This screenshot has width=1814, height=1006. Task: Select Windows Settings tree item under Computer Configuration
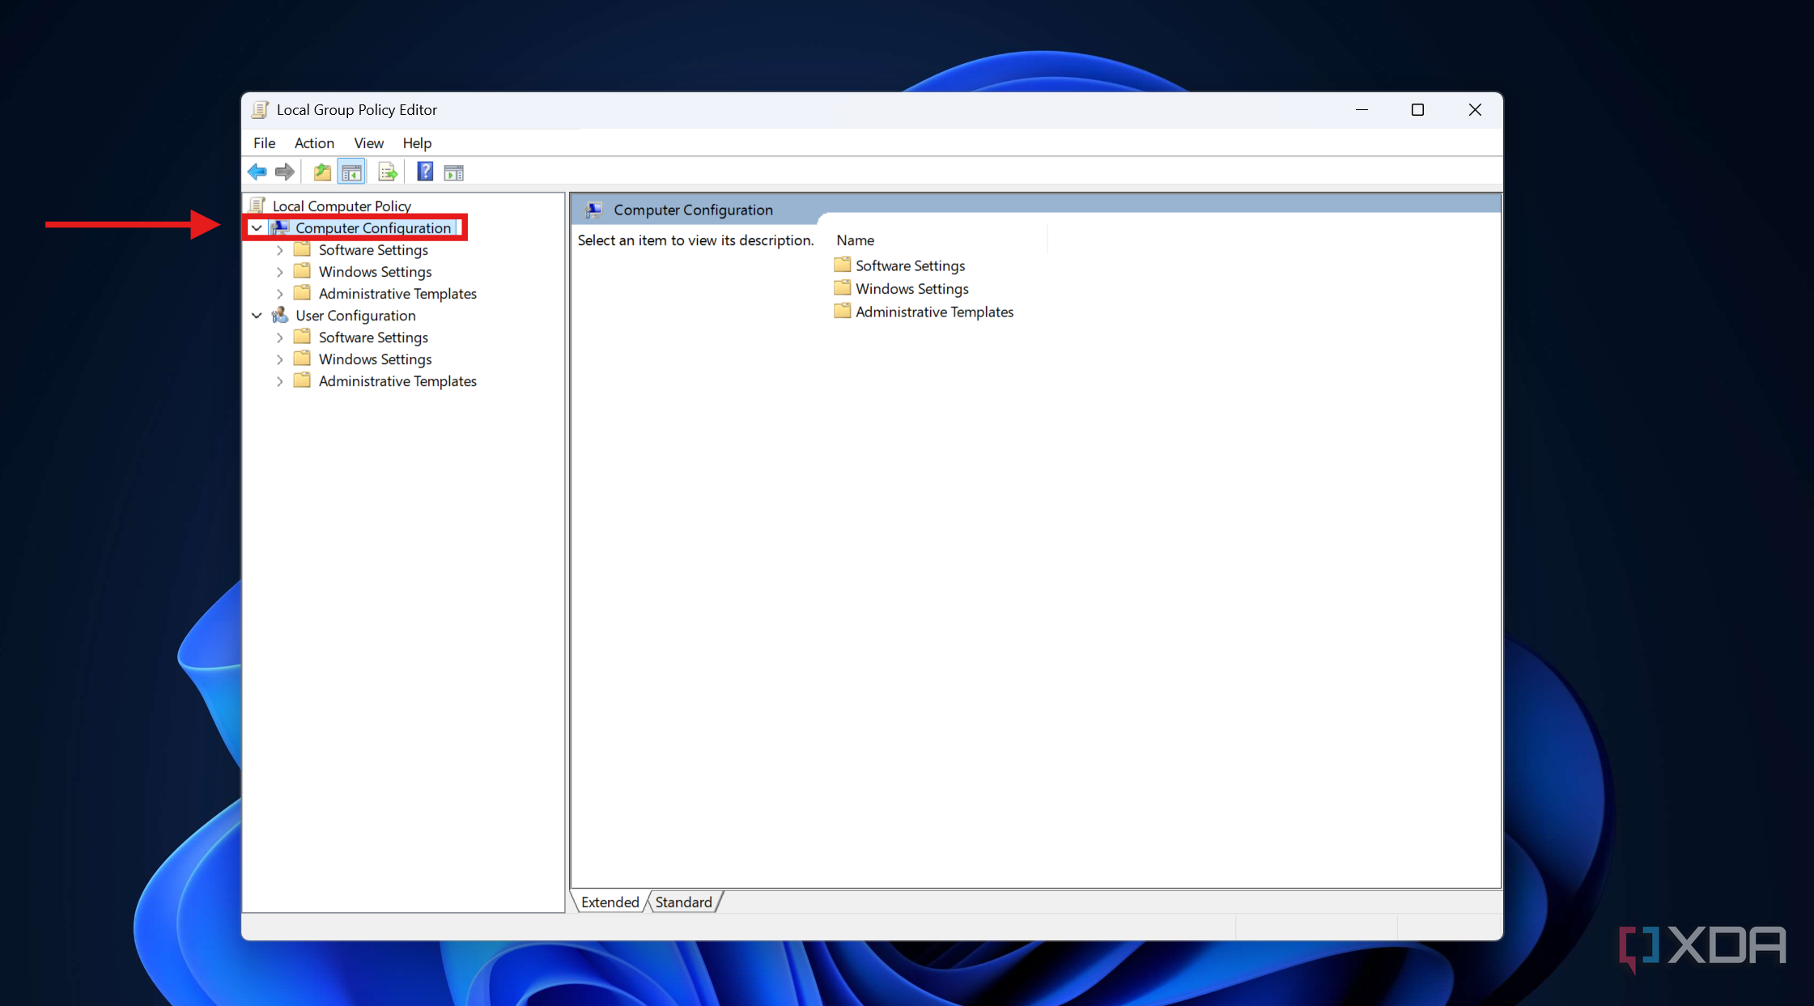(375, 272)
